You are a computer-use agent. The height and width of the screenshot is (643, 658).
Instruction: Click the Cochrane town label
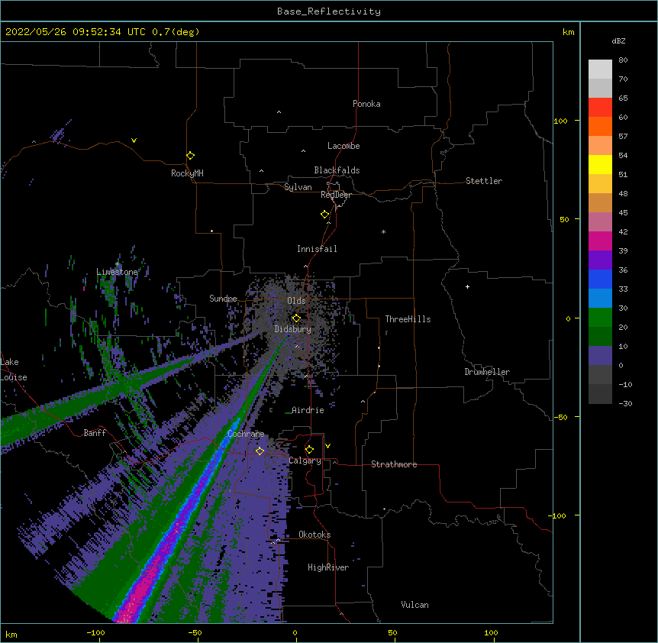pos(246,434)
